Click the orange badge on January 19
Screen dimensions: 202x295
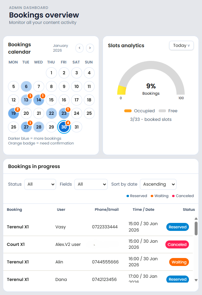pyautogui.click(x=17, y=109)
